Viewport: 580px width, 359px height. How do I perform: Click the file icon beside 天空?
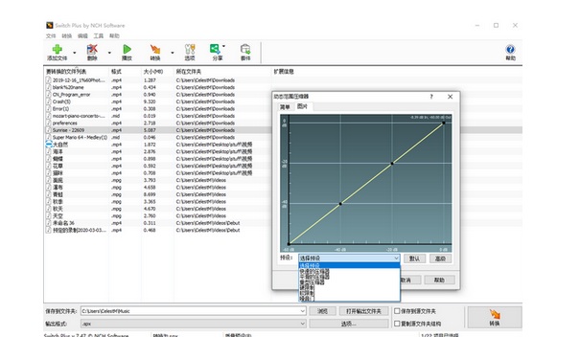tap(49, 215)
